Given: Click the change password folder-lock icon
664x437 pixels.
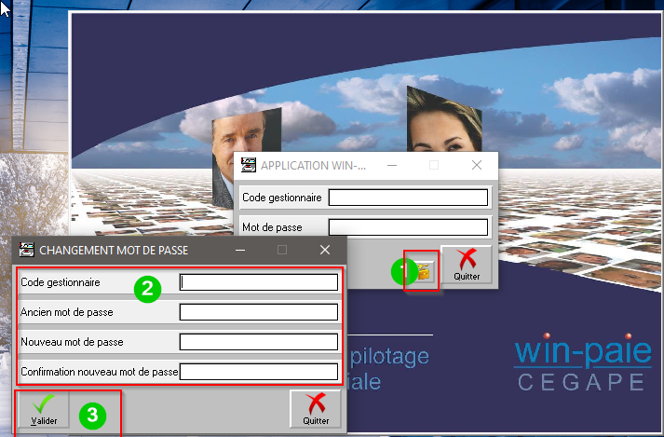Looking at the screenshot, I should tap(423, 271).
